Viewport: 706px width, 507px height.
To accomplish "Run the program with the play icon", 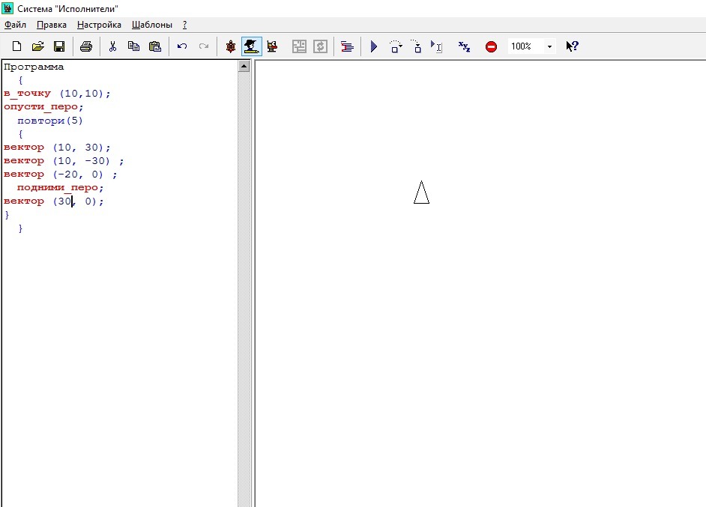I will [x=374, y=46].
